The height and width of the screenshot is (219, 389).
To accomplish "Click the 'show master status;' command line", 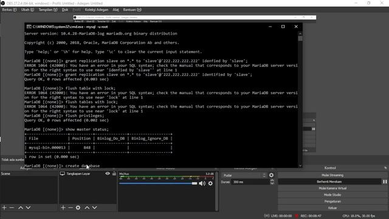I will click(x=66, y=130).
